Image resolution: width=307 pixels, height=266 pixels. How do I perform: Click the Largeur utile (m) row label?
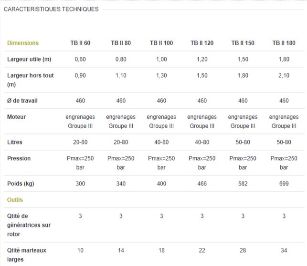(29, 59)
